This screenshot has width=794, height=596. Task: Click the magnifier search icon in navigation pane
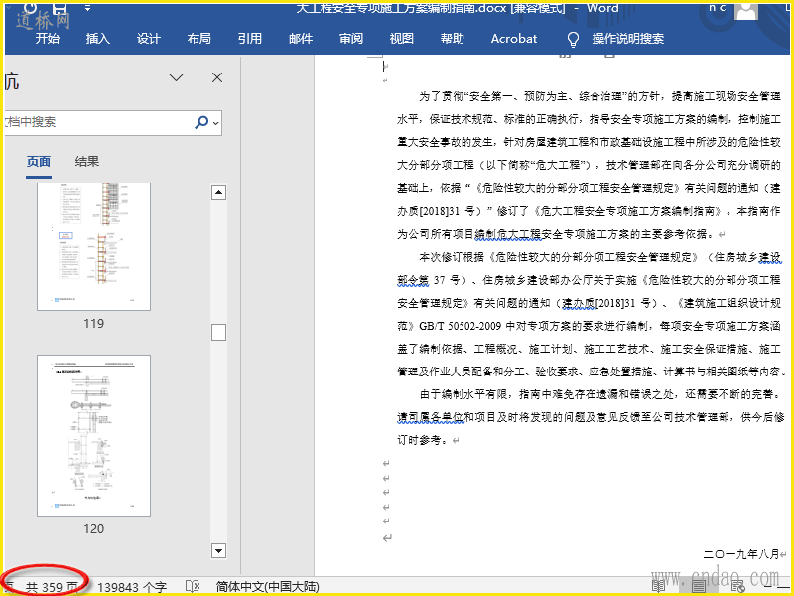(201, 122)
